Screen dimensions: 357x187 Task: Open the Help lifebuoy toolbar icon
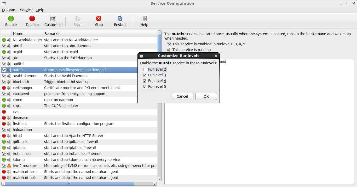(x=144, y=18)
